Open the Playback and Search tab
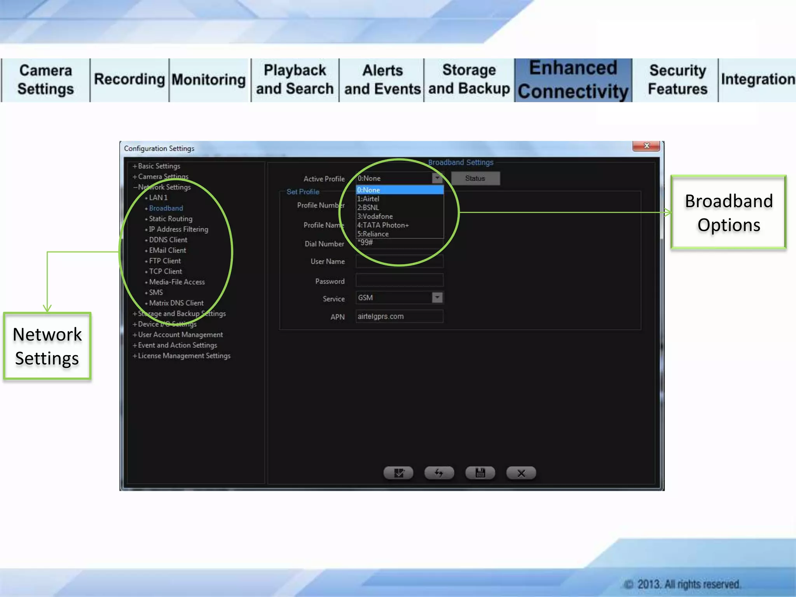 [295, 80]
